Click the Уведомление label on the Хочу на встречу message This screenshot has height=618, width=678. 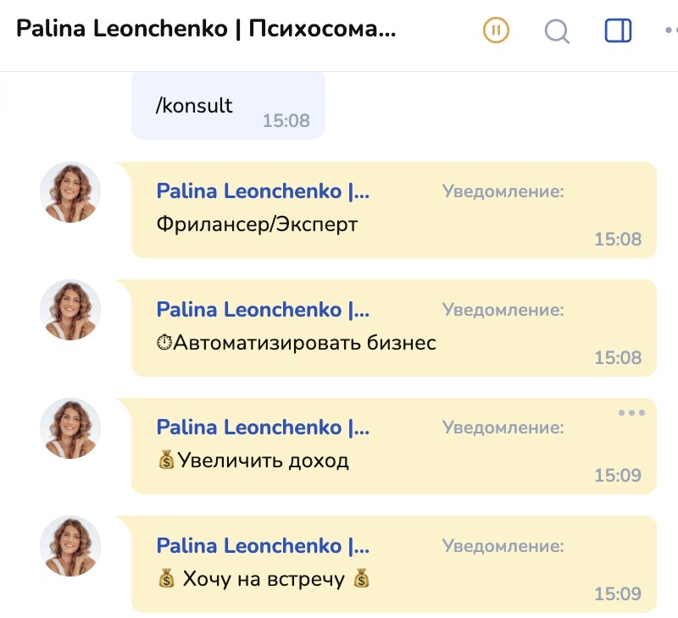(x=503, y=546)
